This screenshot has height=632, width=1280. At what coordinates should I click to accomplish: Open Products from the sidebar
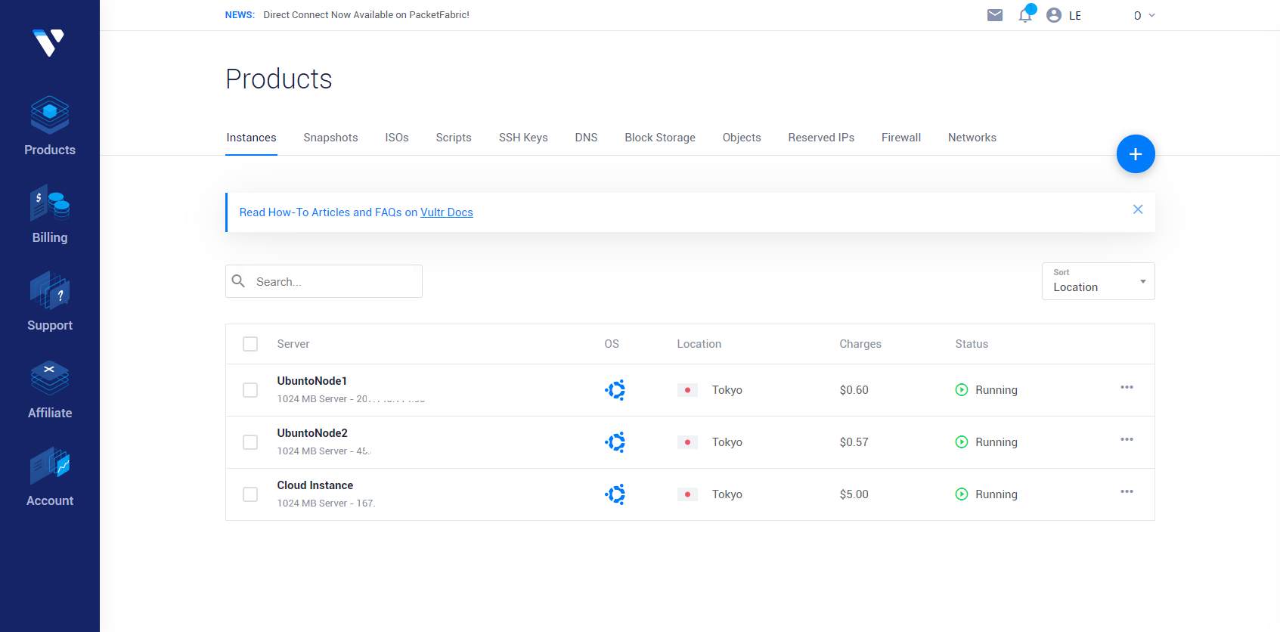click(50, 125)
